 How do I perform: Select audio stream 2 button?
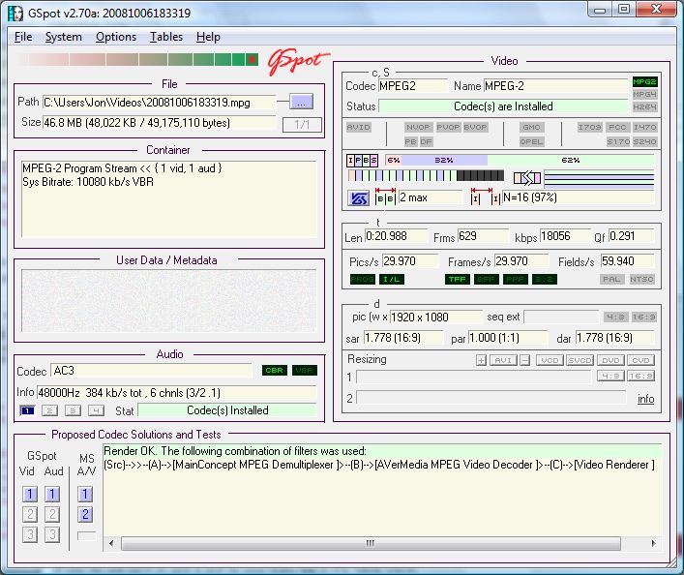(49, 410)
